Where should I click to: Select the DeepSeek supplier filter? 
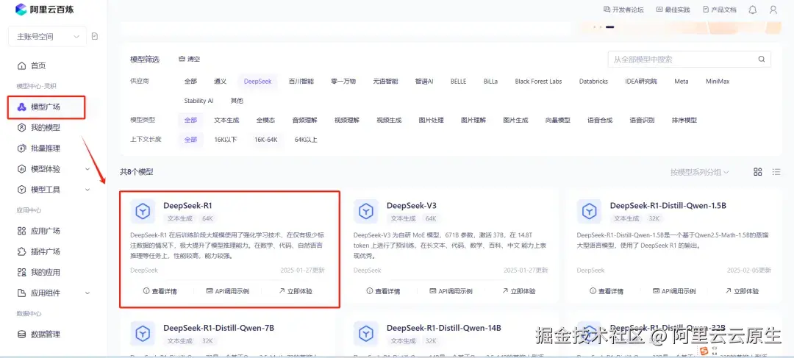tap(258, 82)
